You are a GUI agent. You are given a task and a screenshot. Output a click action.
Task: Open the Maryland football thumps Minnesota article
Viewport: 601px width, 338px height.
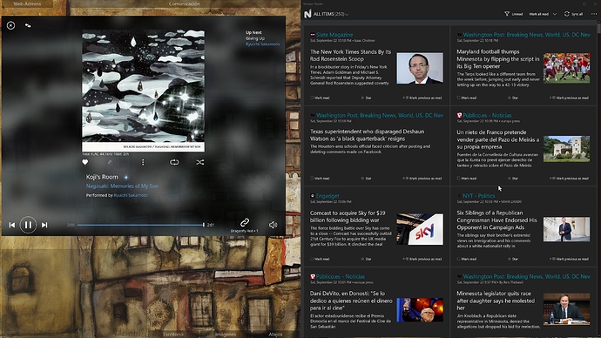click(x=497, y=58)
